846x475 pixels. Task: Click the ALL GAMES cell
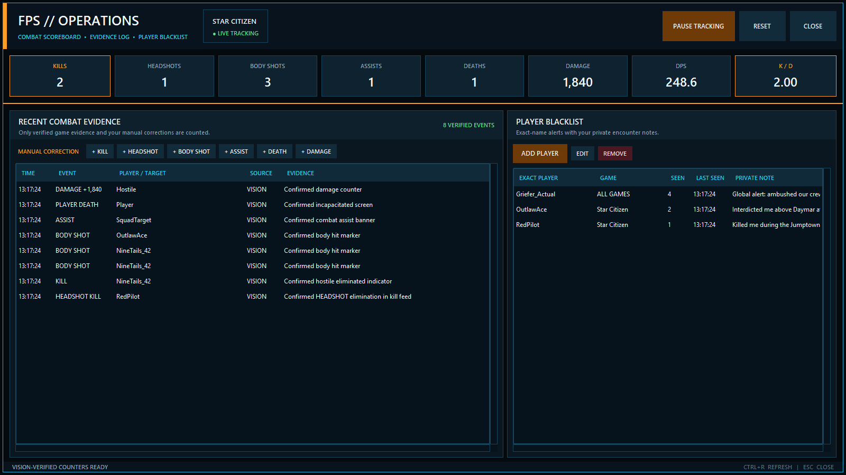click(x=613, y=194)
